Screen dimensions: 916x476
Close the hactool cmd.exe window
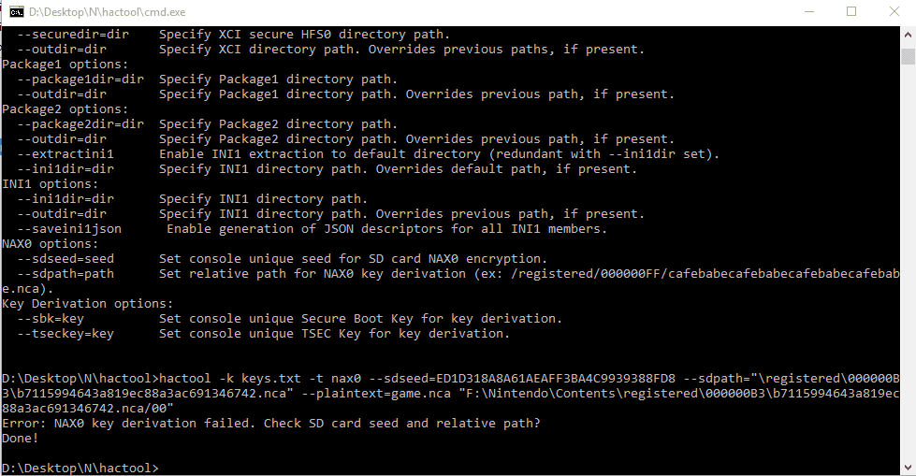pyautogui.click(x=894, y=11)
